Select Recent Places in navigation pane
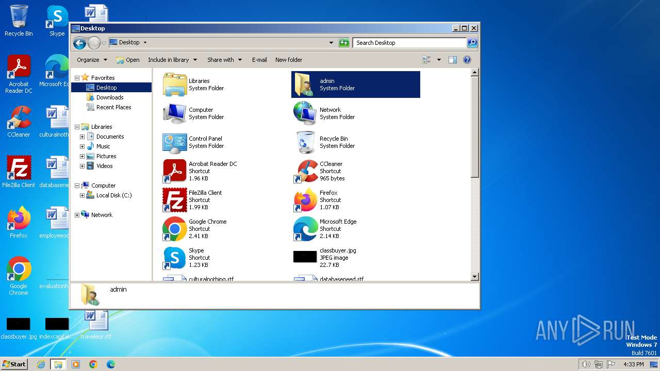 click(113, 107)
